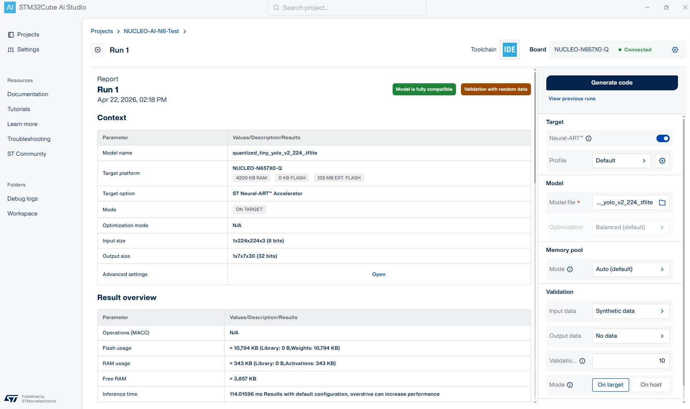Open Profile configuration gear icon
Screen dimensions: 690x409
tap(662, 161)
